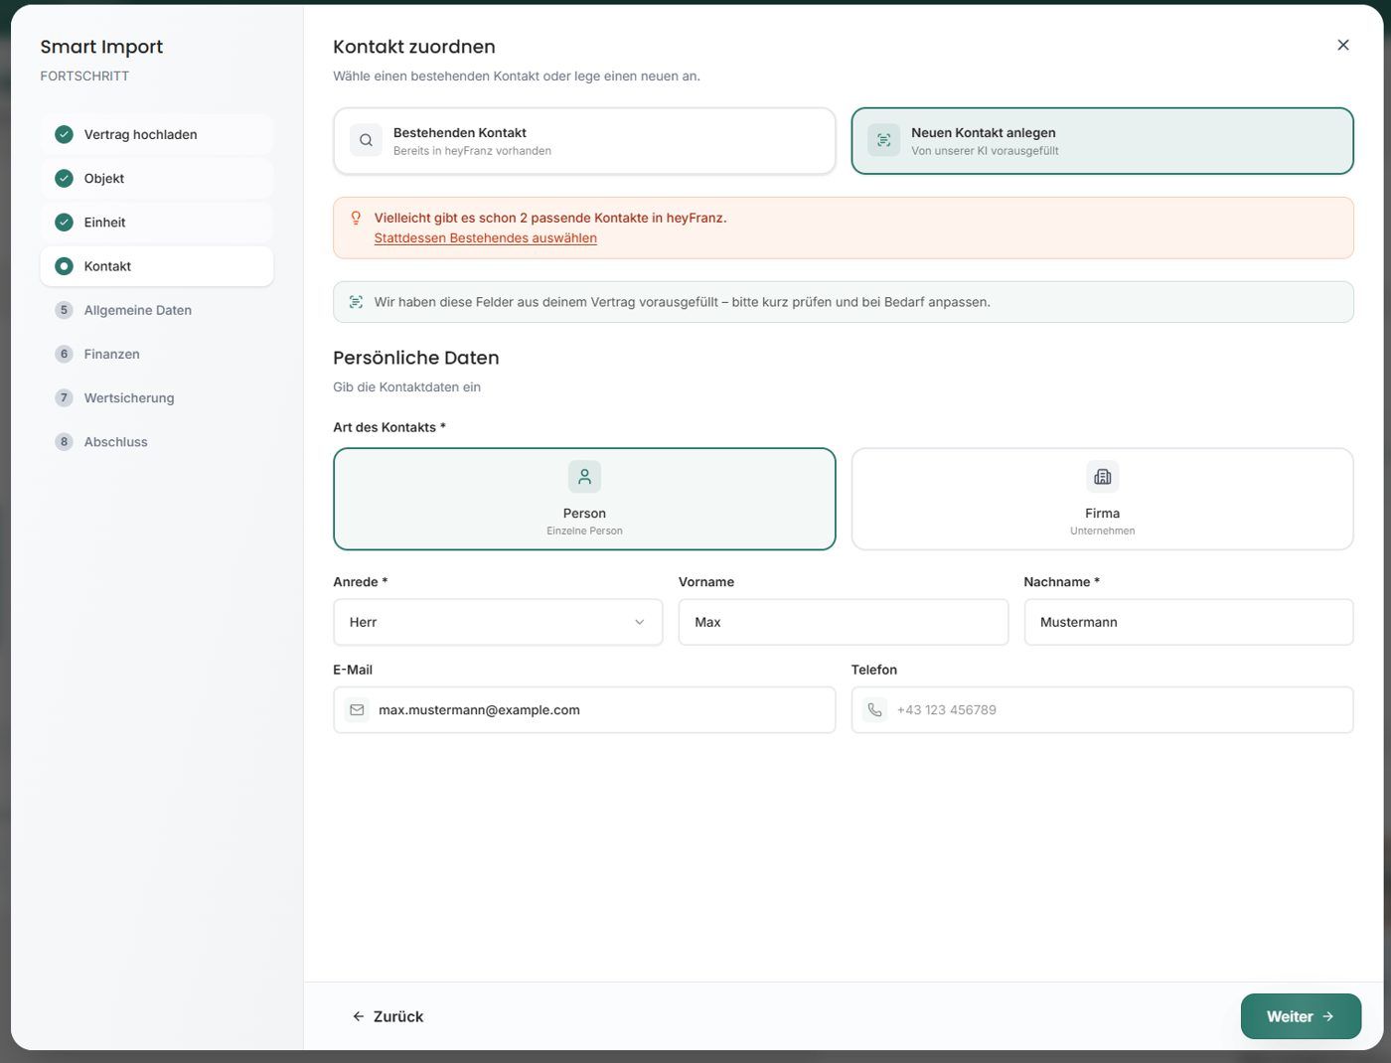
Task: Click the Weiter button
Action: point(1301,1016)
